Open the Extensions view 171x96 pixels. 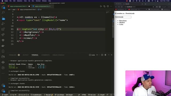(x=3, y=29)
